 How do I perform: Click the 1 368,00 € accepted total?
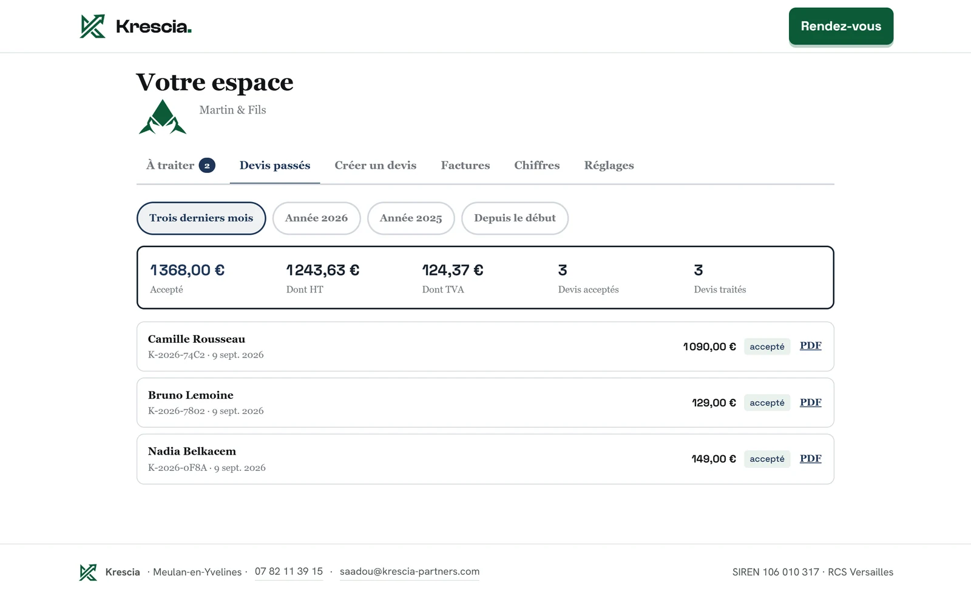click(x=188, y=270)
